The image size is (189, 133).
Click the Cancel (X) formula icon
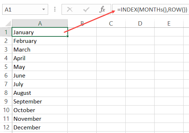click(x=70, y=9)
